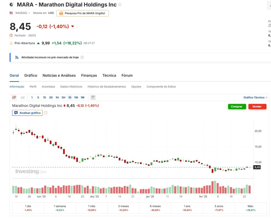Select the 1 mês performance range
This screenshot has height=218, width=271.
pos(92,208)
